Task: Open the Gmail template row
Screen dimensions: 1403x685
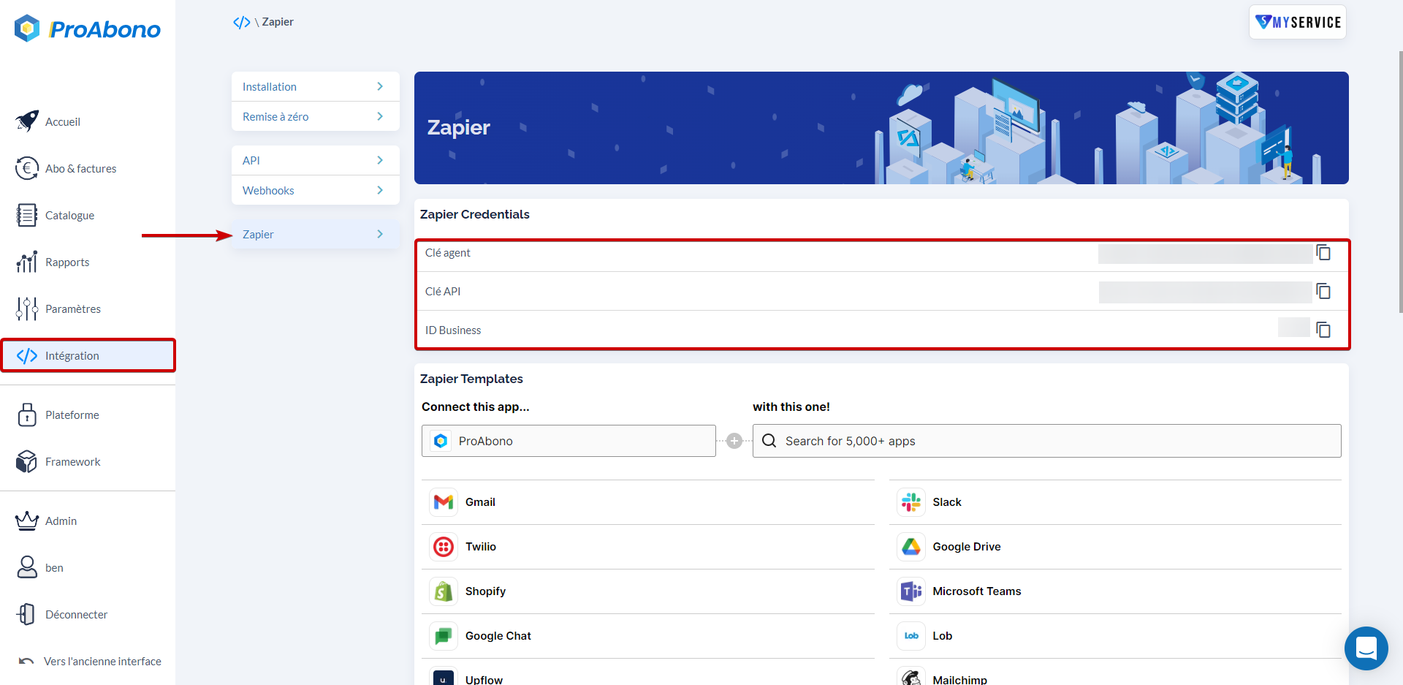Action: (x=647, y=502)
